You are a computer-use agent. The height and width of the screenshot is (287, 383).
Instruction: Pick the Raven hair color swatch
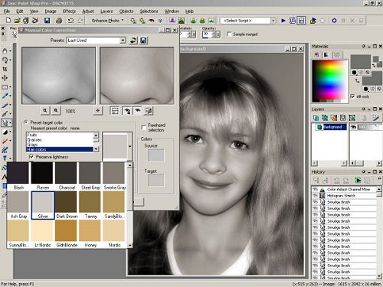tap(43, 176)
